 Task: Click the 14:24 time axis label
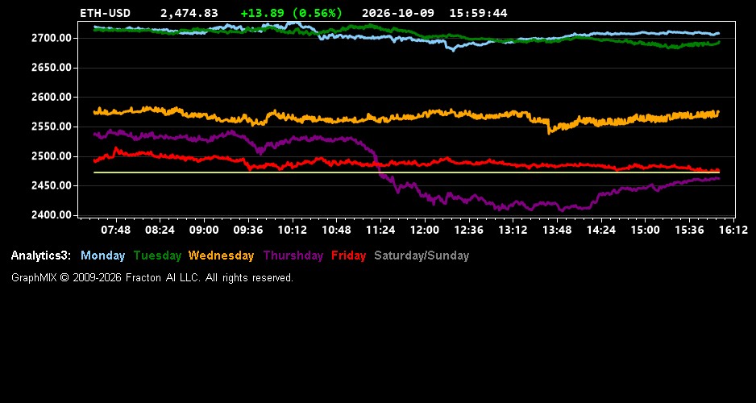pos(601,231)
